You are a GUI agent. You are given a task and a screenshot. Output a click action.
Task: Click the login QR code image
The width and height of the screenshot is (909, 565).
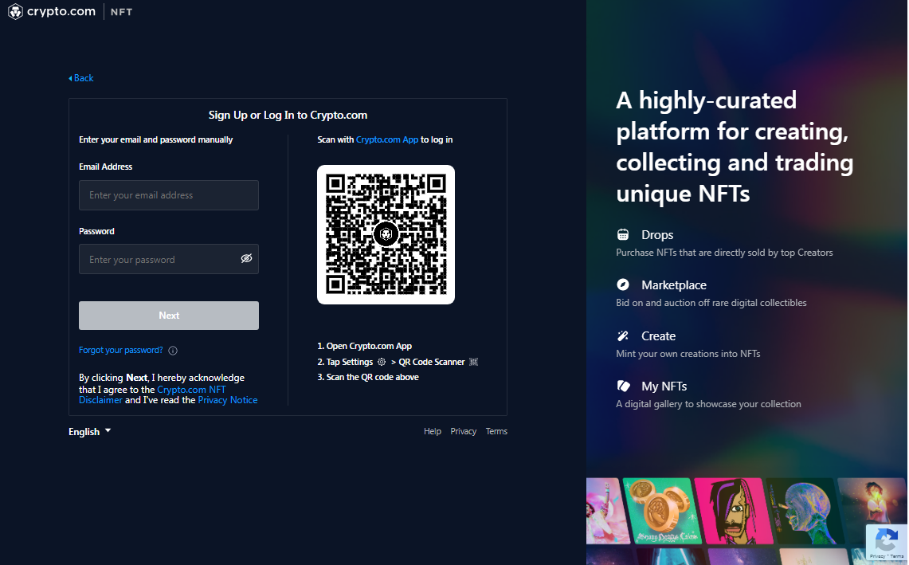[x=386, y=234]
